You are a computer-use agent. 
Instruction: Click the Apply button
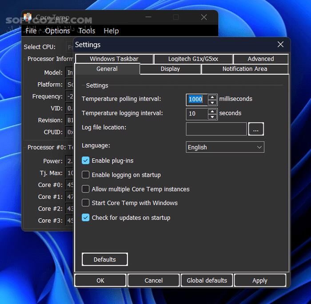(260, 280)
